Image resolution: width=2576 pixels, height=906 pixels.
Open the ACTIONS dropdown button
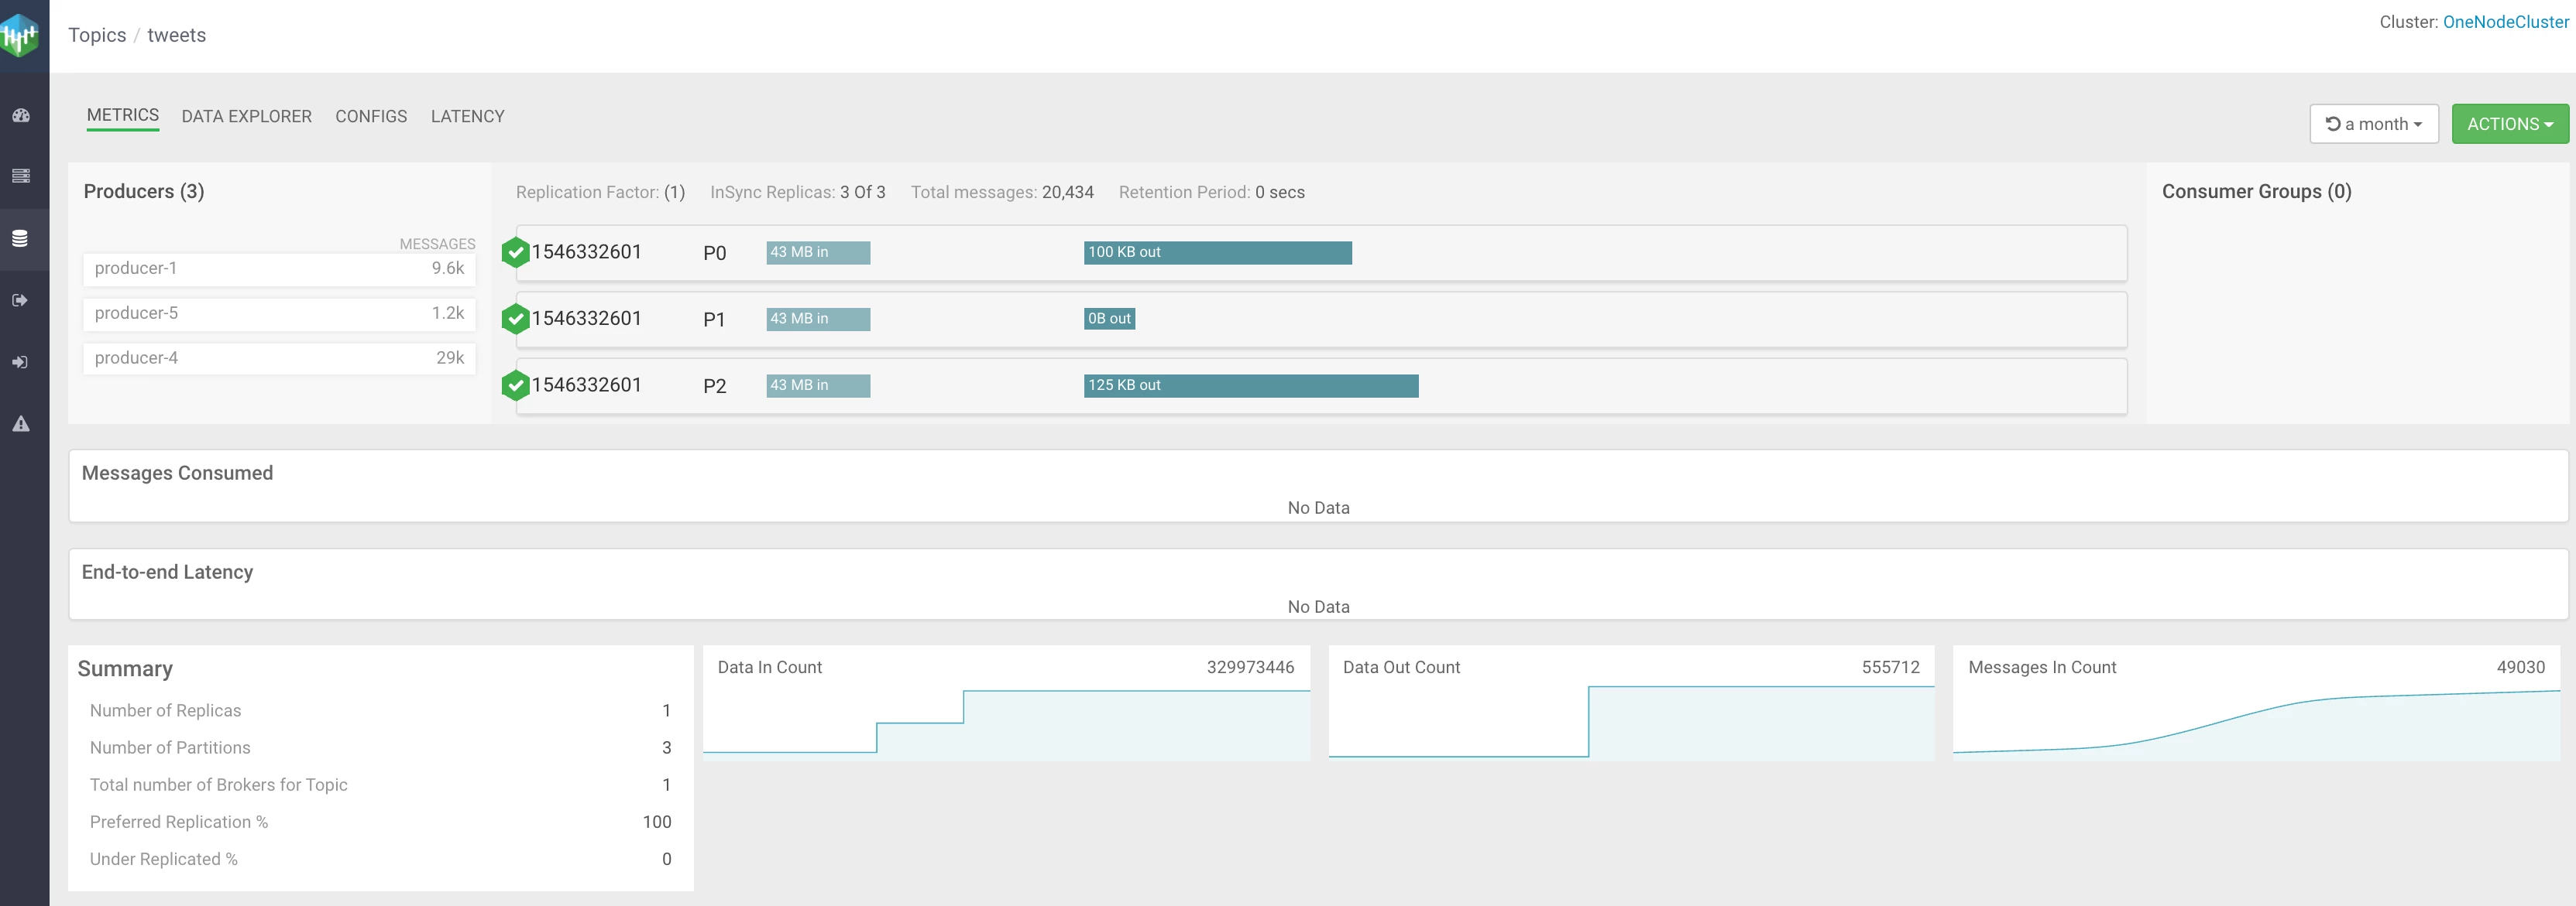(x=2509, y=124)
